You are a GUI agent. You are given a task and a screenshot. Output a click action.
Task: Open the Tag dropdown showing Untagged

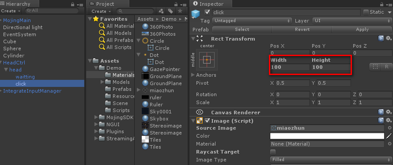click(x=252, y=21)
